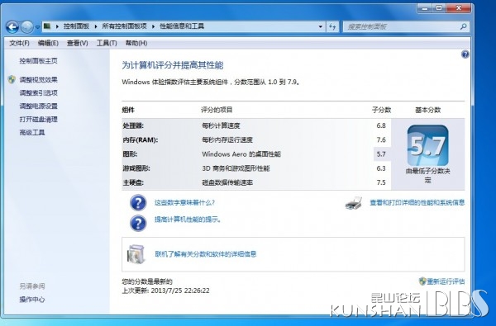Go to 控制面板主页
This screenshot has width=496, height=326.
tap(38, 60)
